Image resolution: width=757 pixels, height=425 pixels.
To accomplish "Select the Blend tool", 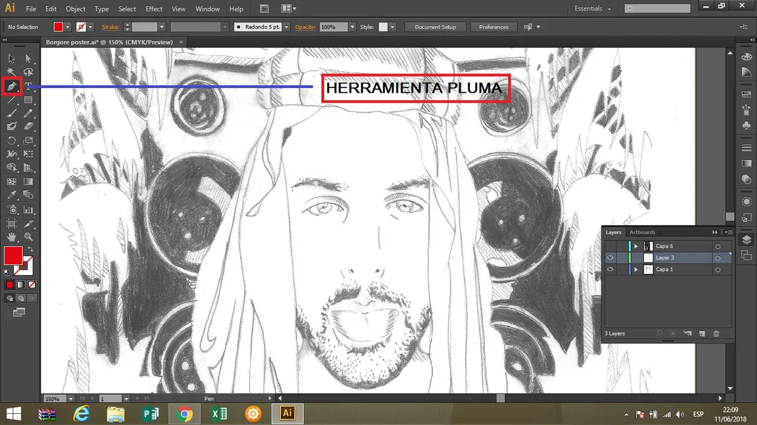I will pyautogui.click(x=28, y=195).
